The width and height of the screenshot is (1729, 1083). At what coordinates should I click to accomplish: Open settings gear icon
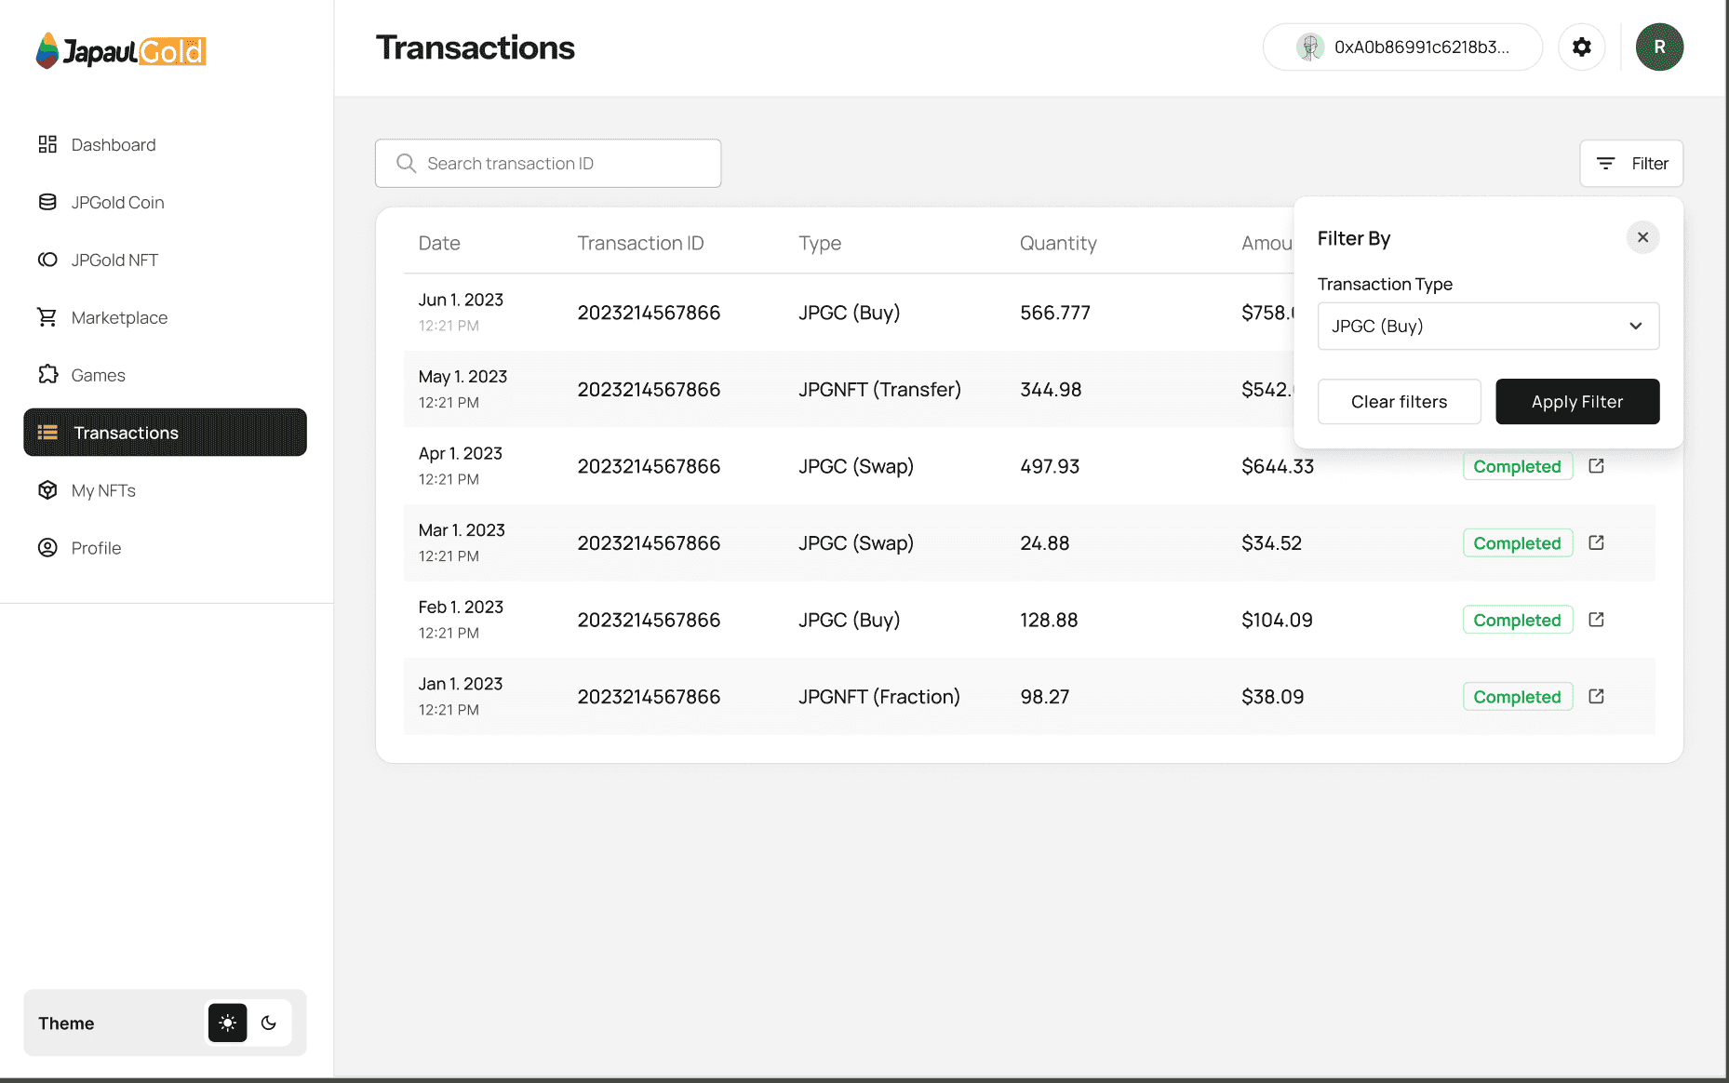[x=1582, y=47]
